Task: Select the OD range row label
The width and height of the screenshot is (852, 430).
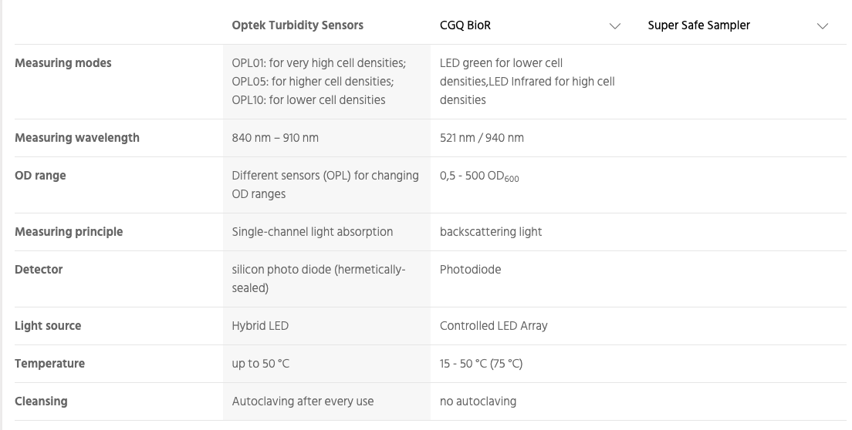Action: [40, 176]
